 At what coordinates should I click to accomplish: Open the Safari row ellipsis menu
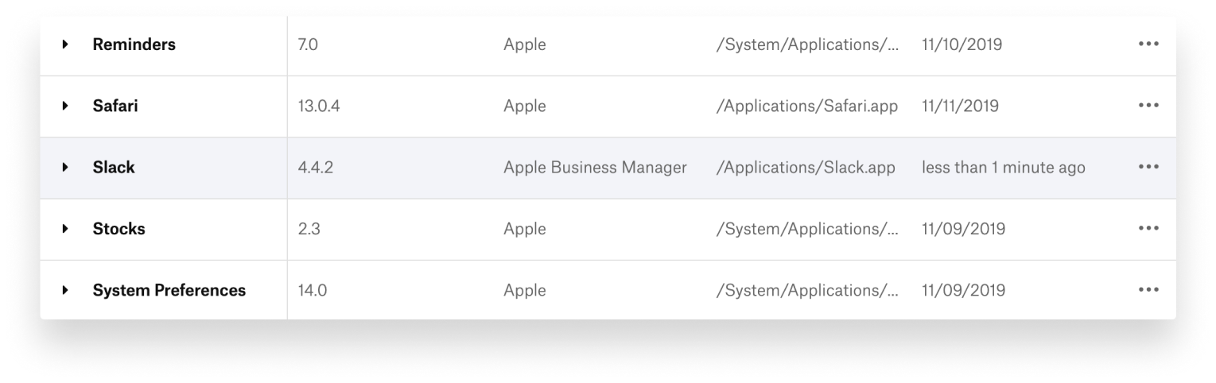coord(1148,106)
